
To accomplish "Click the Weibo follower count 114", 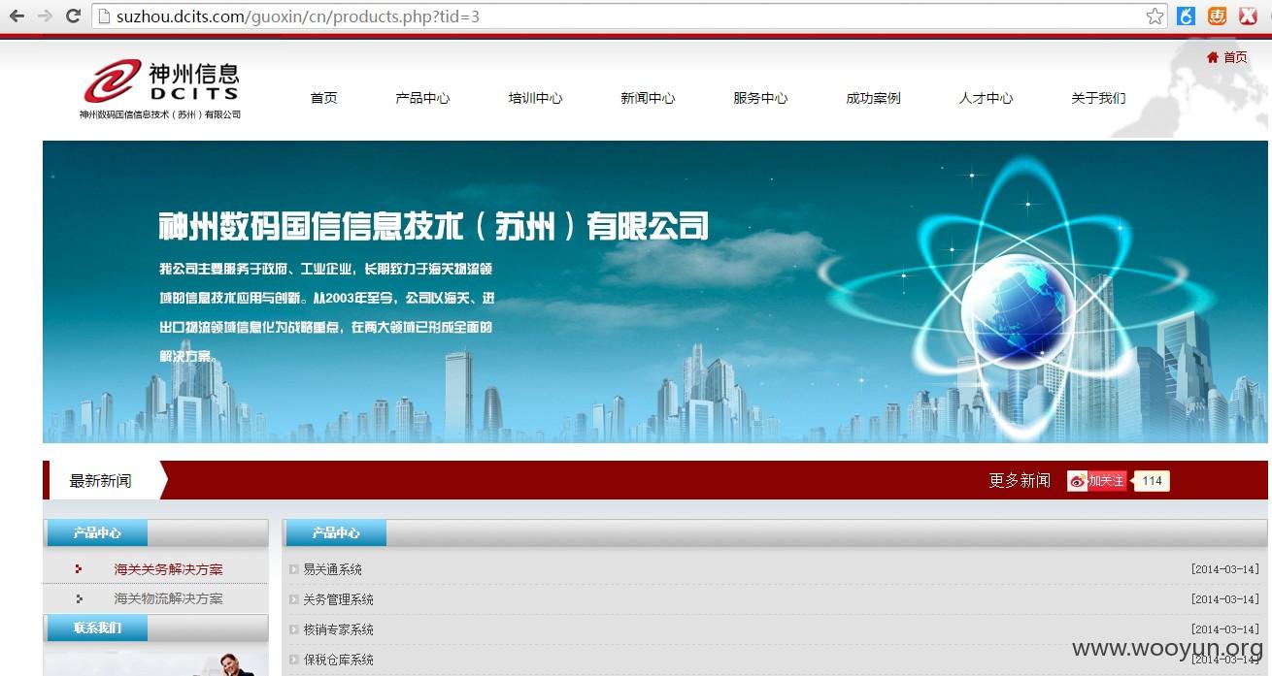I will 1152,481.
